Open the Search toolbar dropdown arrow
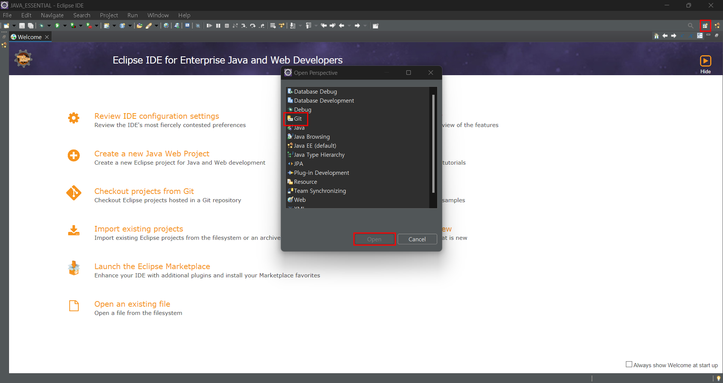This screenshot has height=383, width=723. [x=156, y=26]
